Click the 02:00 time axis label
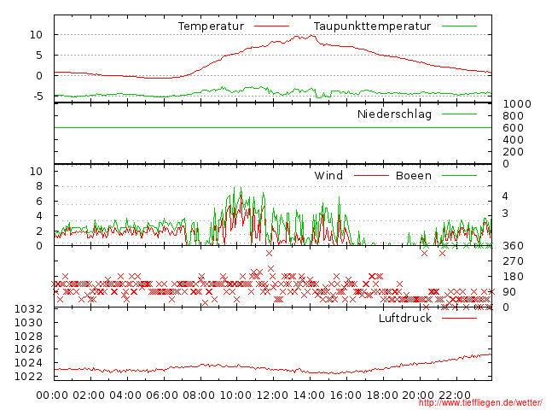Viewport: 546px width, 410px height. 89,395
